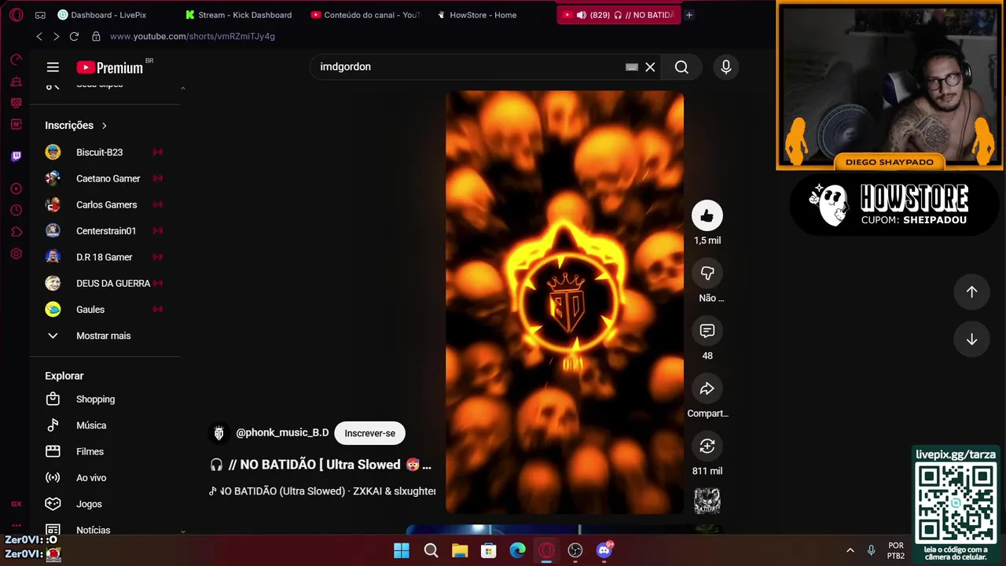Open GX Cleaner broom icon in sidebar
This screenshot has height=566, width=1006.
[16, 82]
